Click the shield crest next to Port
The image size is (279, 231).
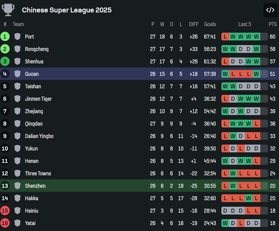(18, 36)
